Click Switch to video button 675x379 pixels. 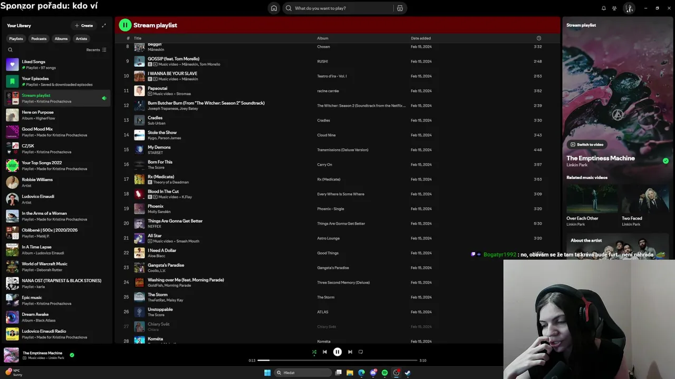(x=586, y=144)
